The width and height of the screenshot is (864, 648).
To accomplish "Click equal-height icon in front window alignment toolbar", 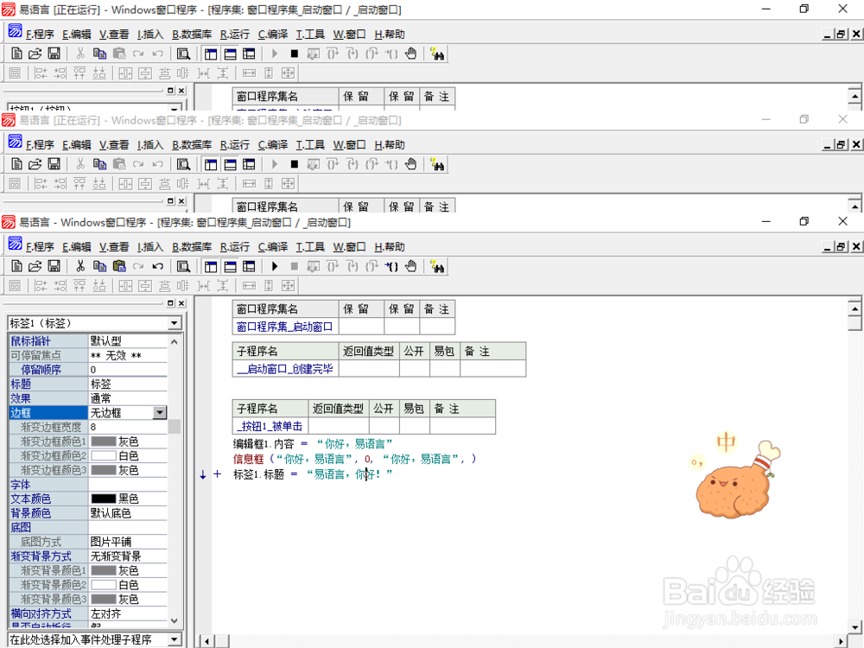I will [x=269, y=285].
